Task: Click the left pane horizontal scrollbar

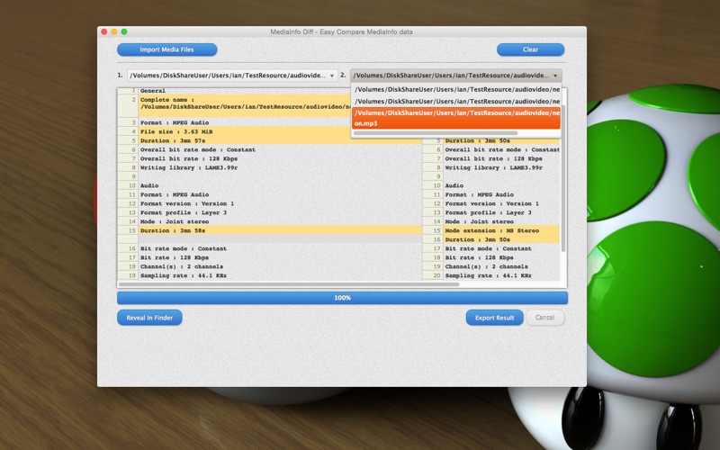Action: pos(270,283)
